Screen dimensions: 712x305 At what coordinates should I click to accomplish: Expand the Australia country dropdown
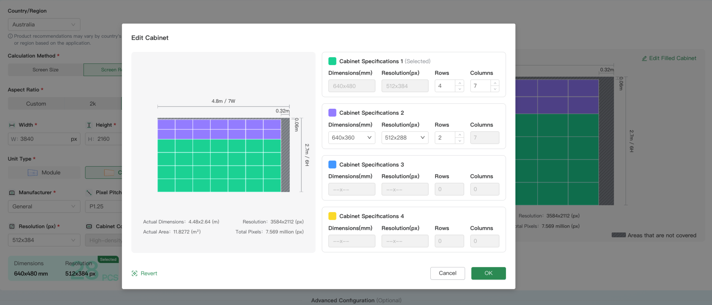click(44, 25)
